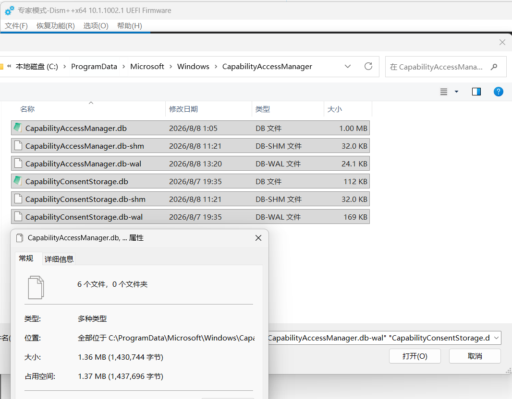The image size is (512, 399).
Task: Select the CapabilityConsentStorage.db-wal file name
Action: 84,217
